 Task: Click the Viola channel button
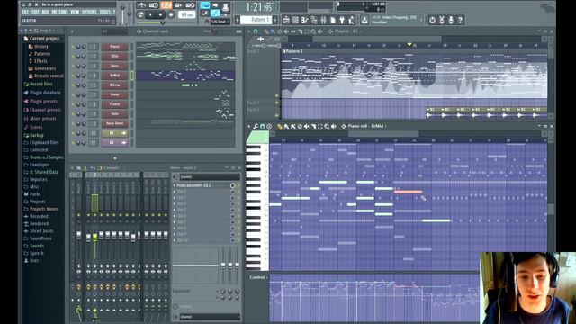114,94
